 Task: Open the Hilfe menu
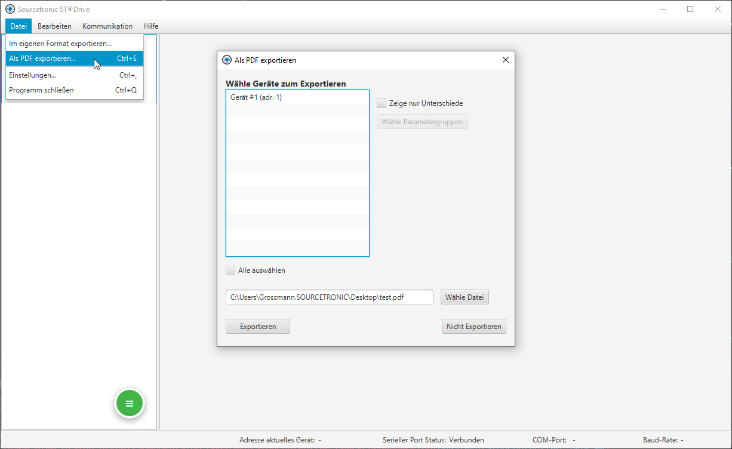(x=151, y=26)
